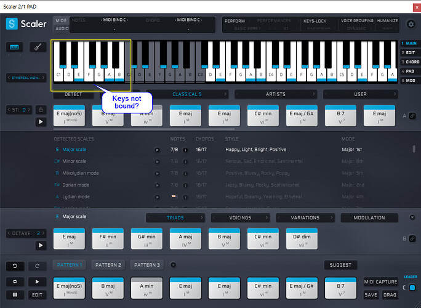Open the Scaler settings gear
The image size is (421, 308).
tap(411, 24)
